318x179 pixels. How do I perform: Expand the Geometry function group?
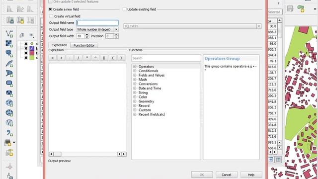pyautogui.click(x=135, y=101)
